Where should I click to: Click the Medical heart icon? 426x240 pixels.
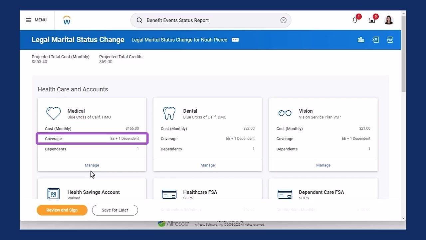pyautogui.click(x=53, y=113)
